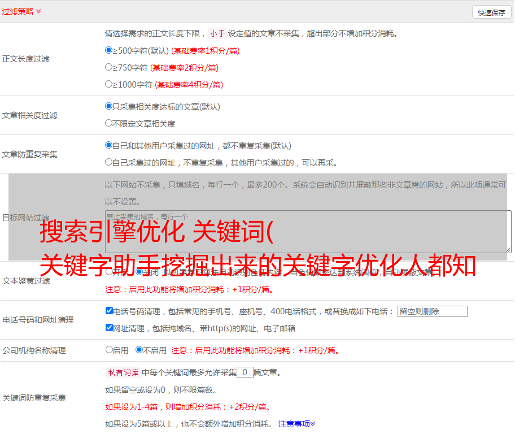
Task: Choose the ≥1000字符 length option
Action: point(109,84)
